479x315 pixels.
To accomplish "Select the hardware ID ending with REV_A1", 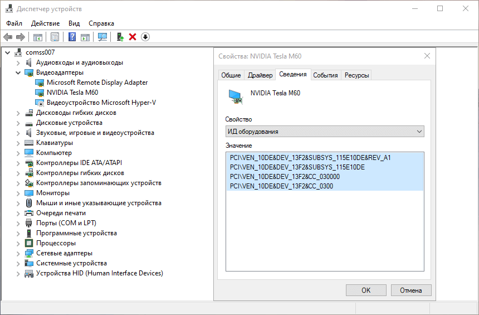I will [x=310, y=158].
